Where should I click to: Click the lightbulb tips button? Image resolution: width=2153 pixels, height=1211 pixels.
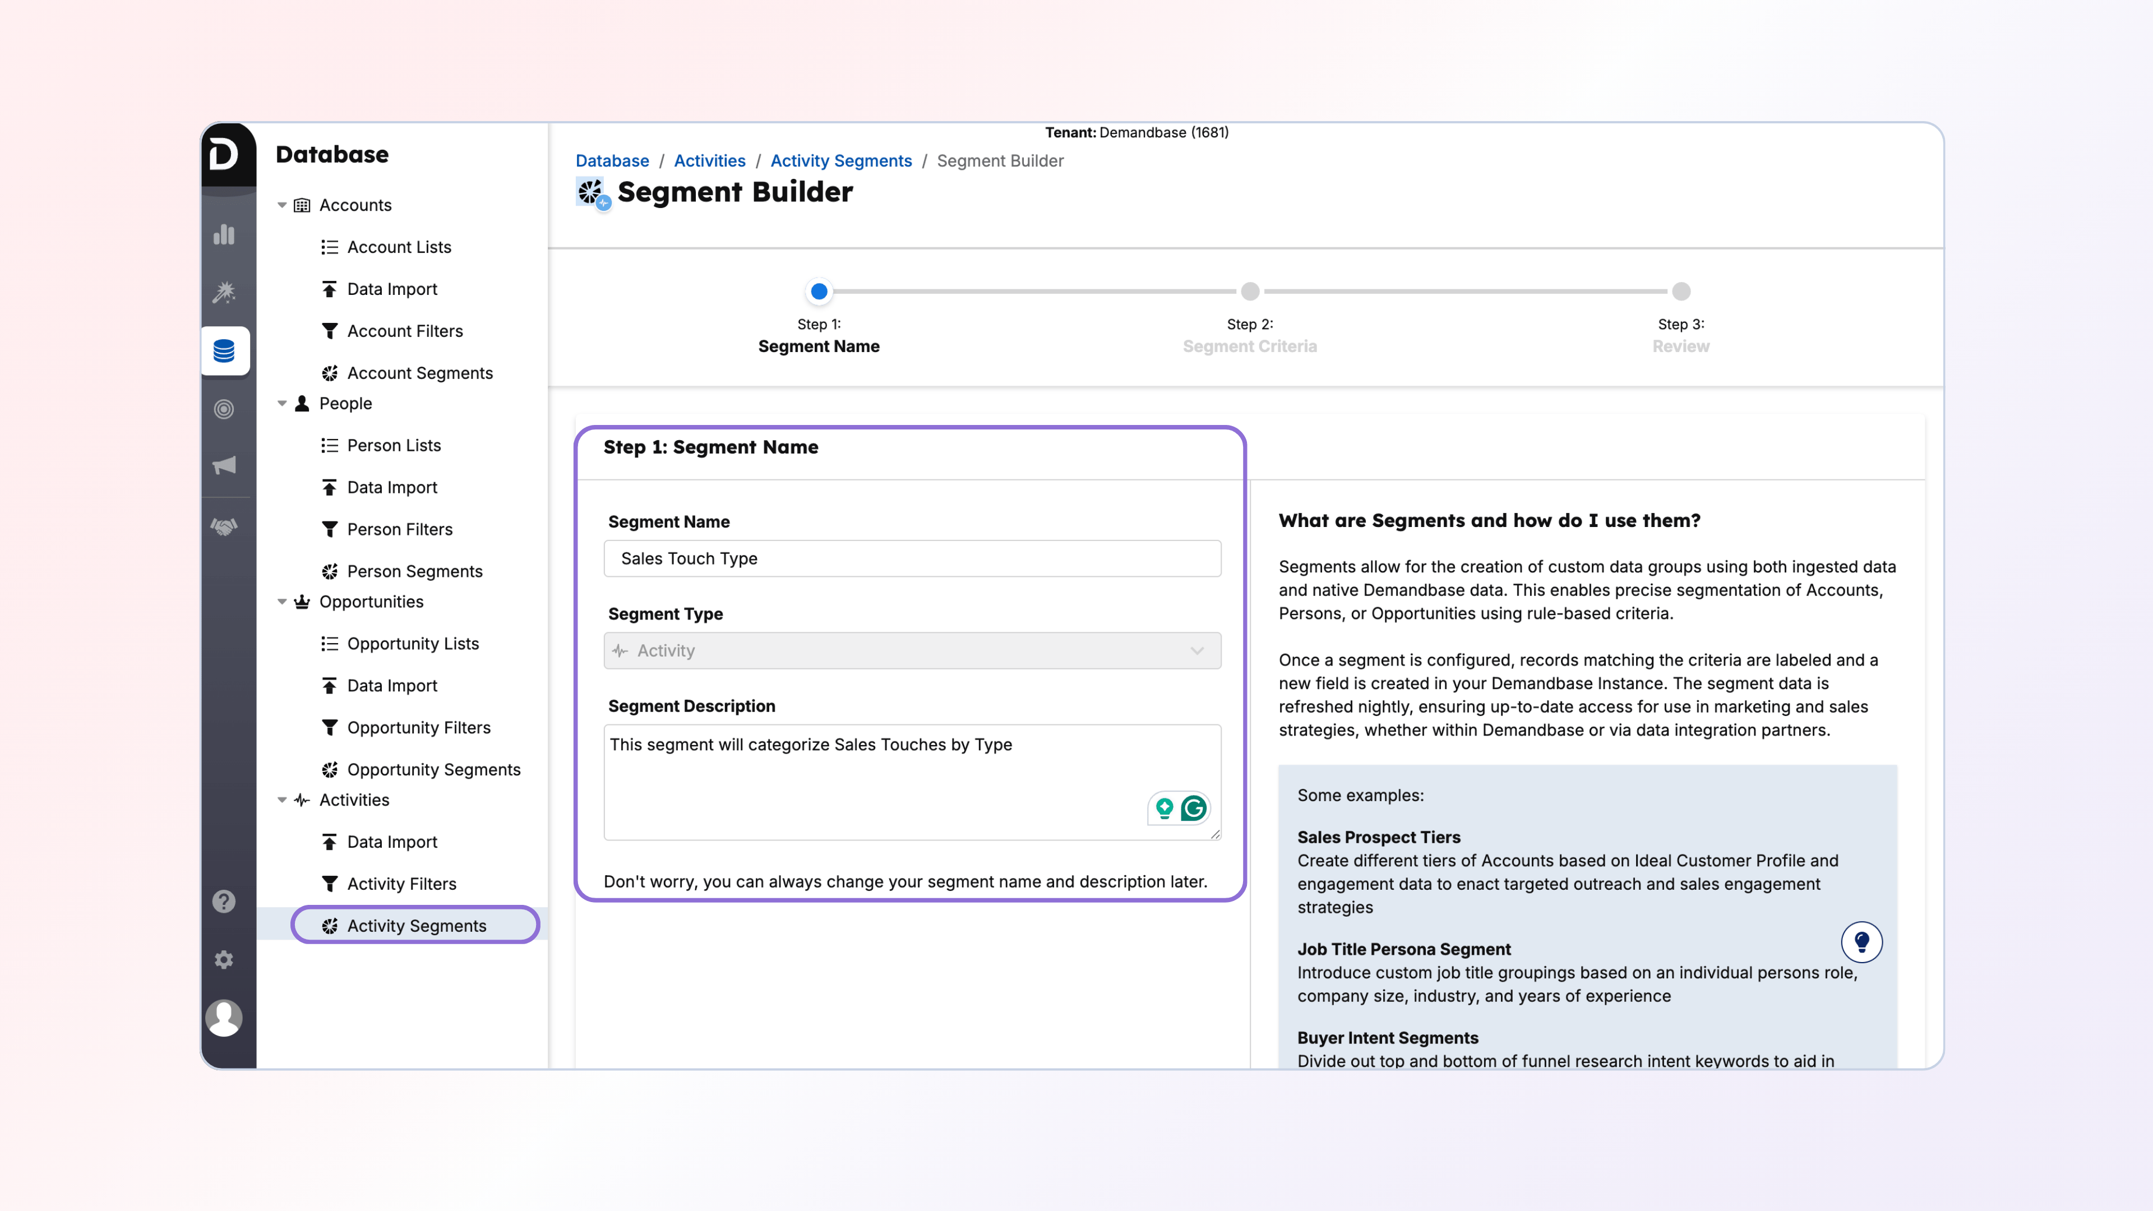click(1861, 942)
